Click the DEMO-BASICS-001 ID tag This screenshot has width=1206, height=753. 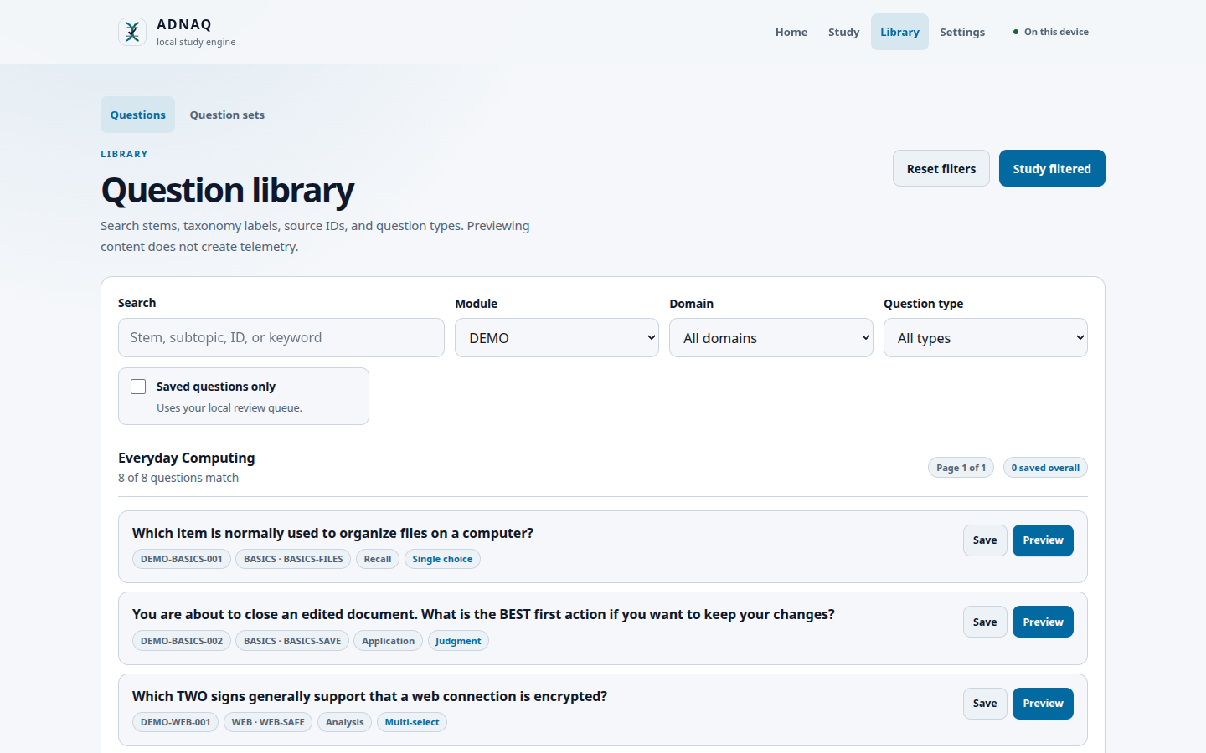[x=182, y=559]
